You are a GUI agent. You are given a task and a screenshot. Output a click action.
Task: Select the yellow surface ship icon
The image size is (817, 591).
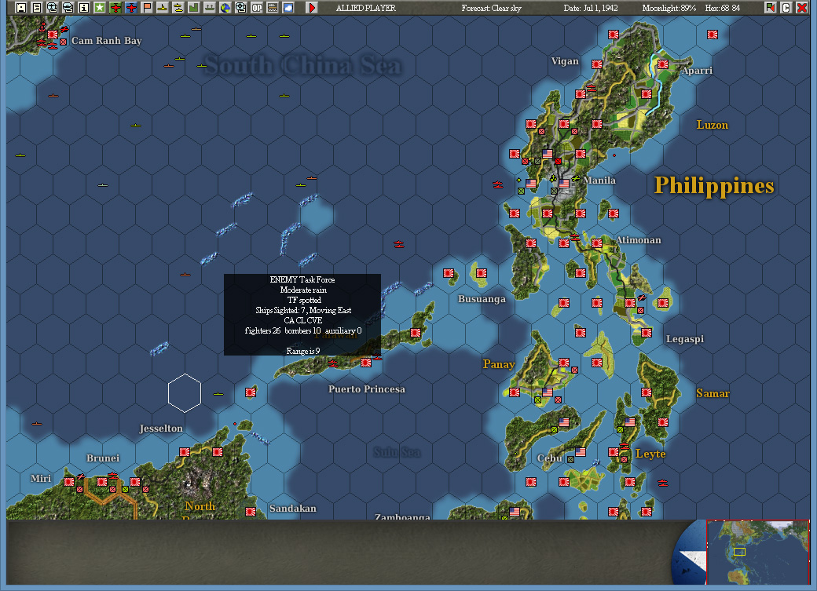[163, 7]
